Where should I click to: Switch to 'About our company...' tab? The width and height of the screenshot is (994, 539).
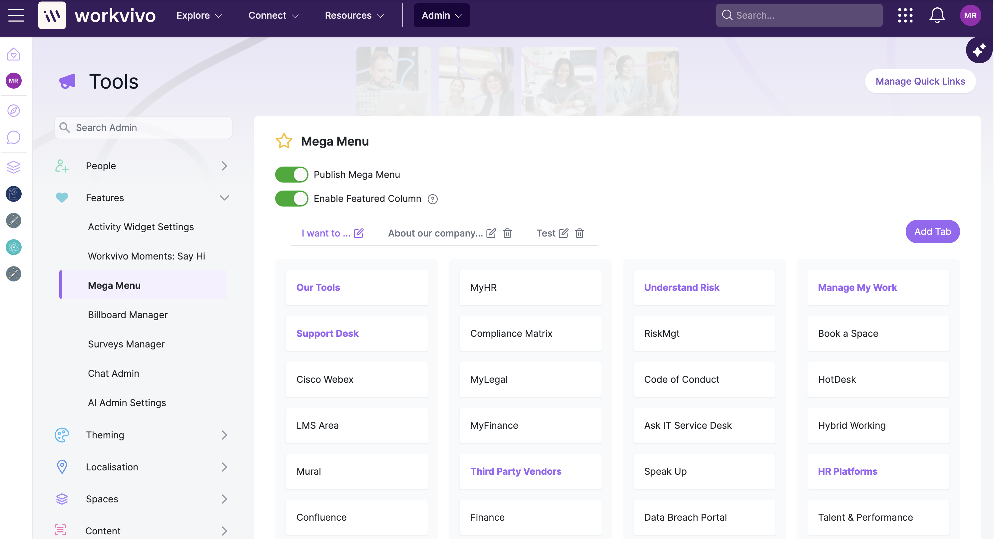pos(435,233)
